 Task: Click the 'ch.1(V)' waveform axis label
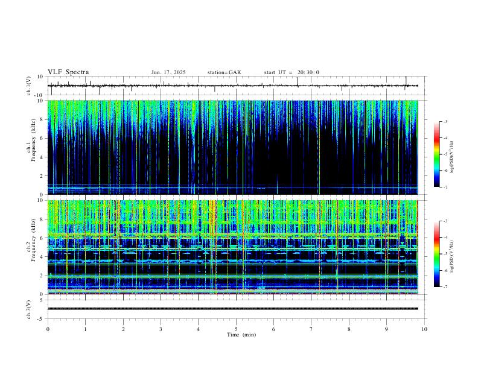pyautogui.click(x=29, y=86)
